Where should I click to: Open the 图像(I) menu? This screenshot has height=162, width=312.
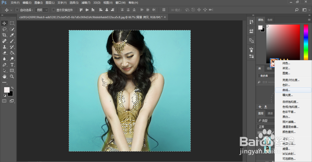(x=38, y=3)
